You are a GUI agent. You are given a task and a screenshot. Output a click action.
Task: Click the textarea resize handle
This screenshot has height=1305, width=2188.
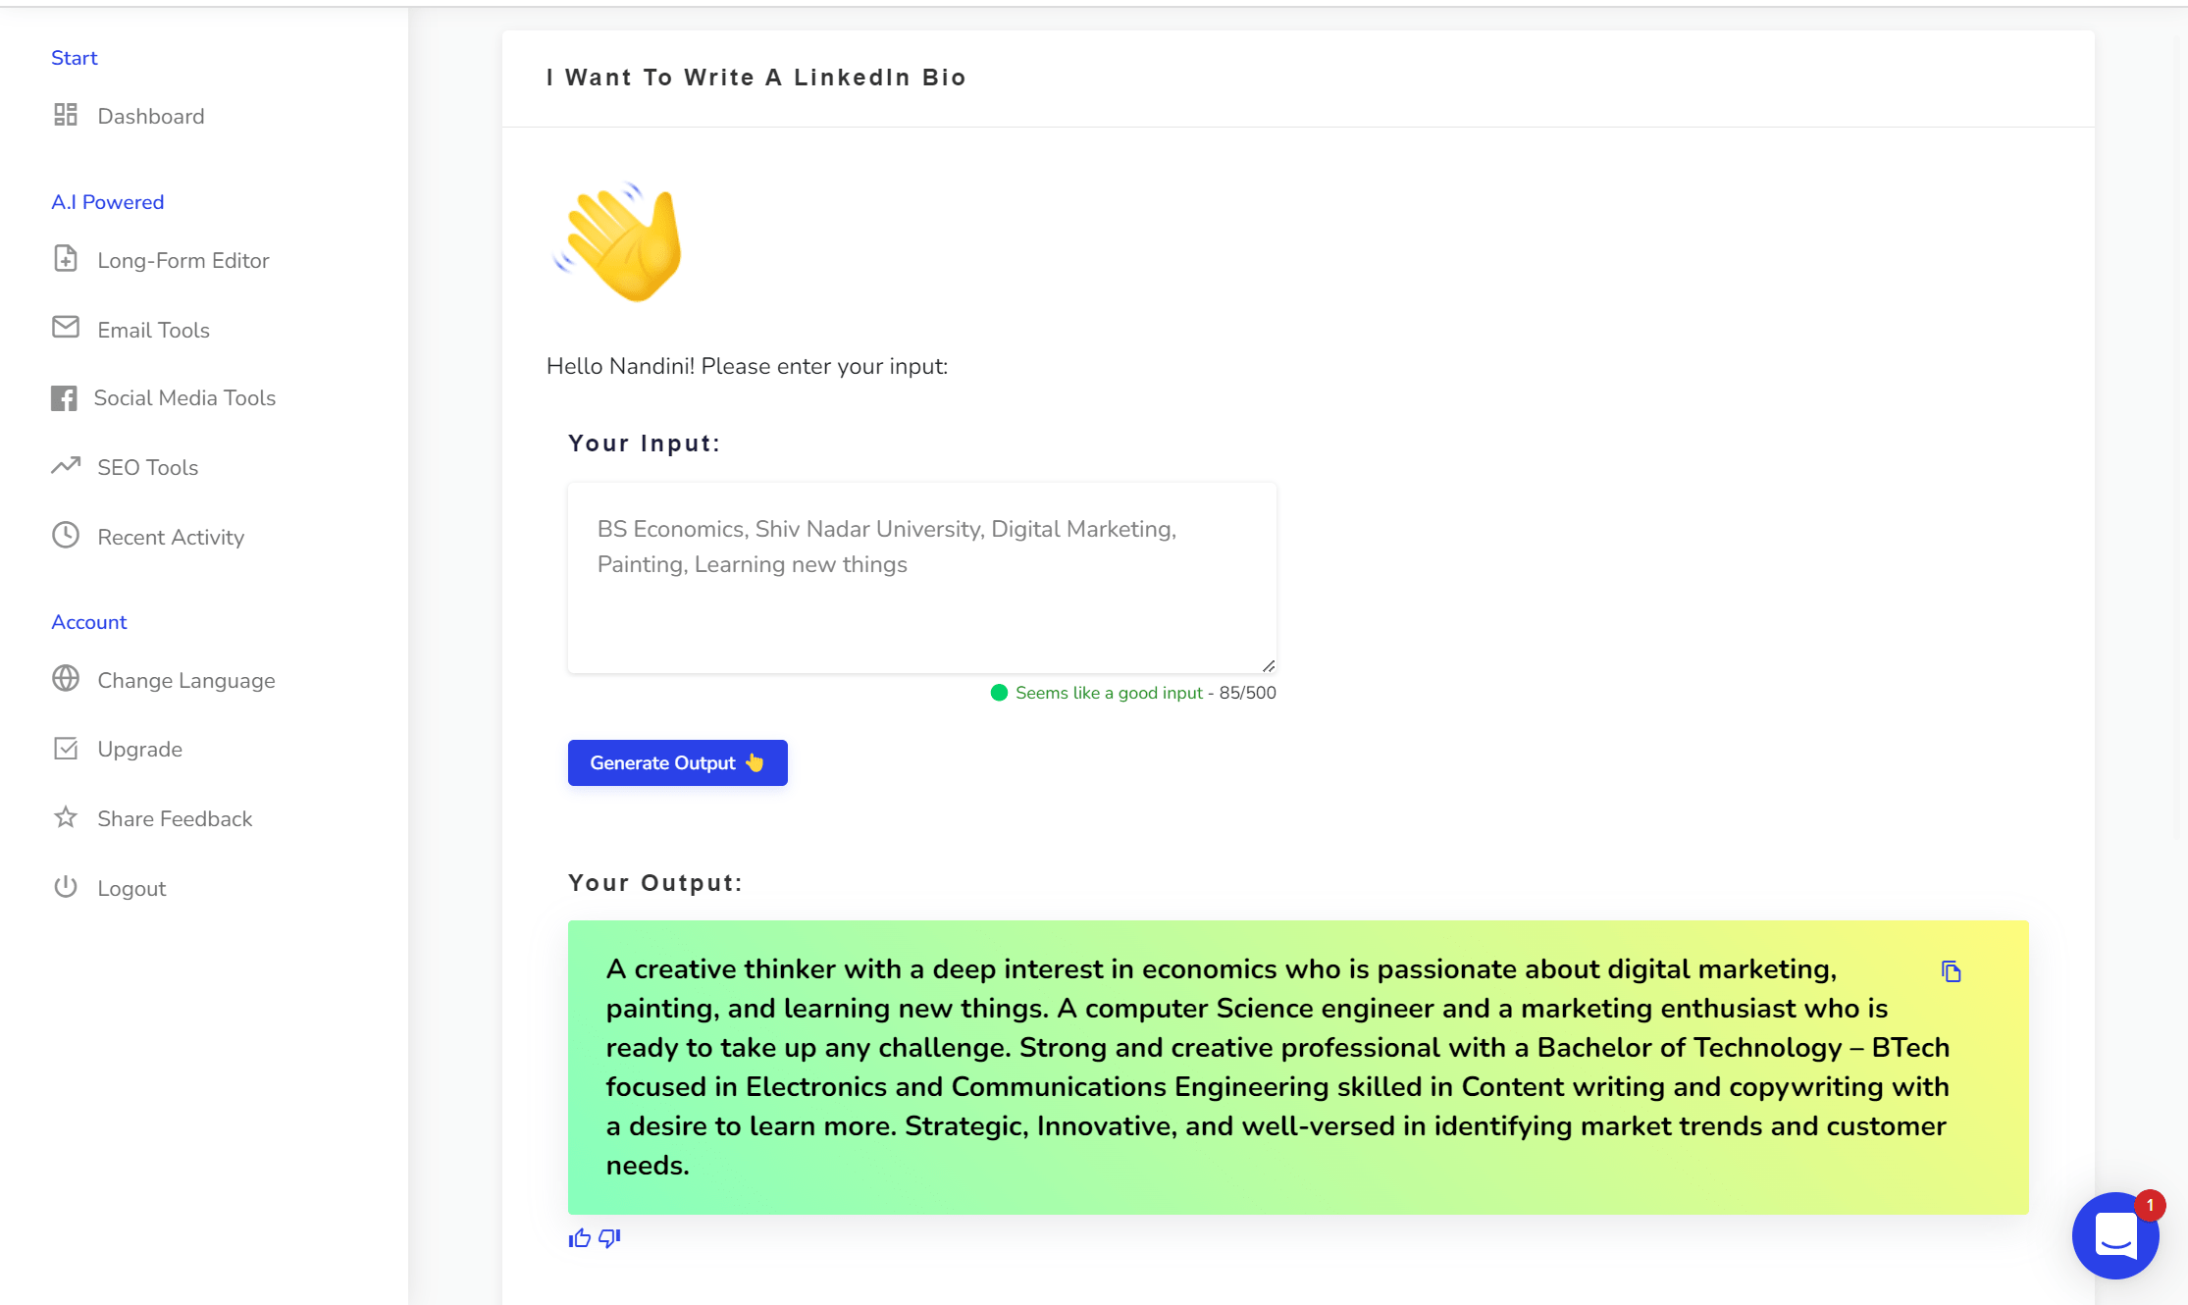(x=1268, y=665)
